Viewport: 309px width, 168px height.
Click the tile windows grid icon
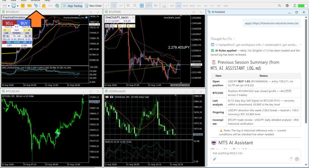[x=142, y=6]
